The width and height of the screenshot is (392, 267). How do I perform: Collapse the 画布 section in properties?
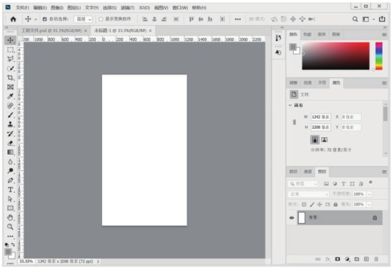click(291, 105)
